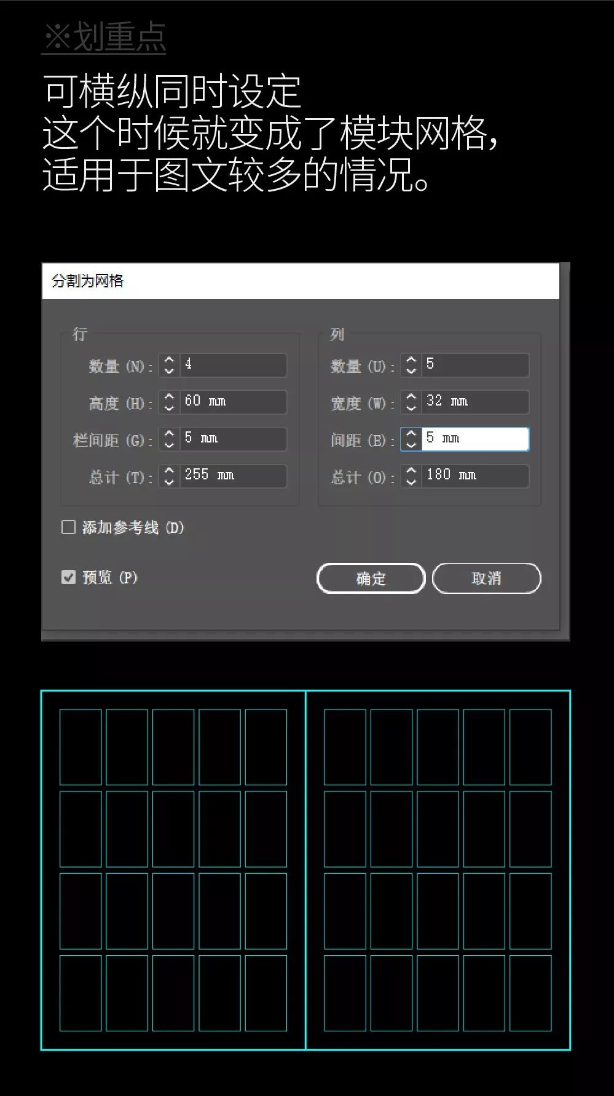Click the column 宽度 (W) stepper arrows
Screen dimensions: 614x1096
pos(411,402)
